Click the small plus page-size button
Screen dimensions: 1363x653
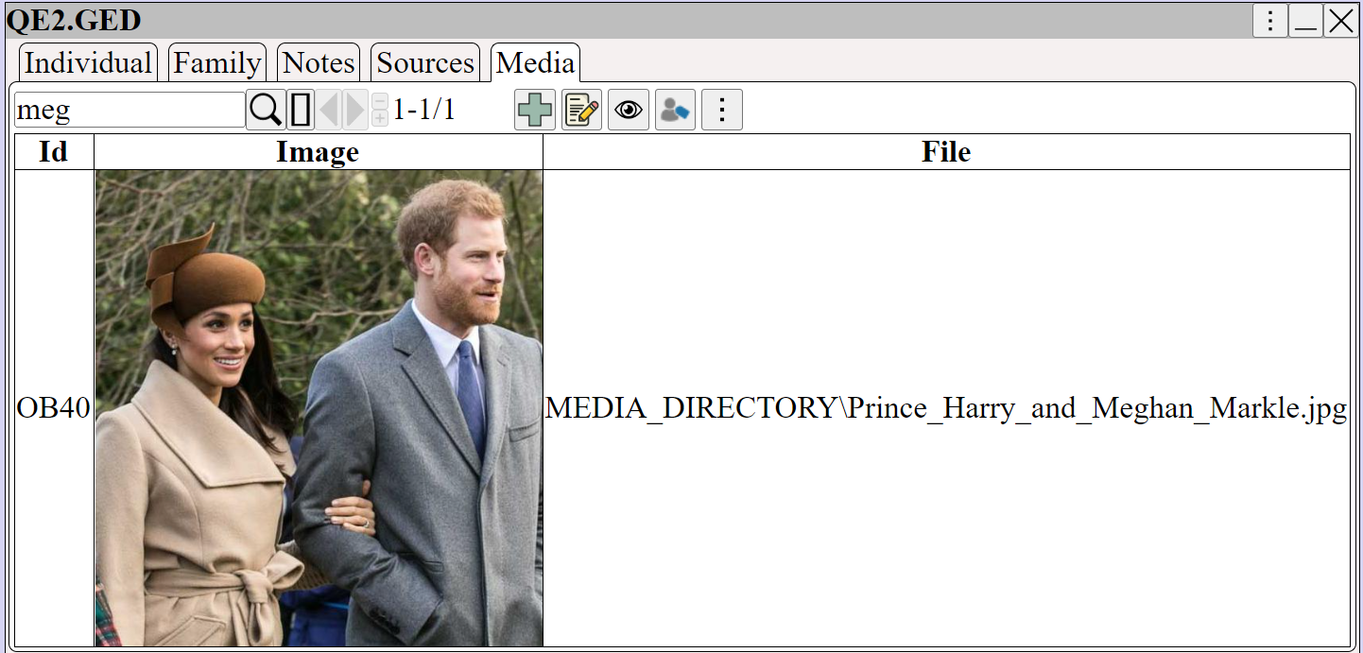pyautogui.click(x=380, y=118)
